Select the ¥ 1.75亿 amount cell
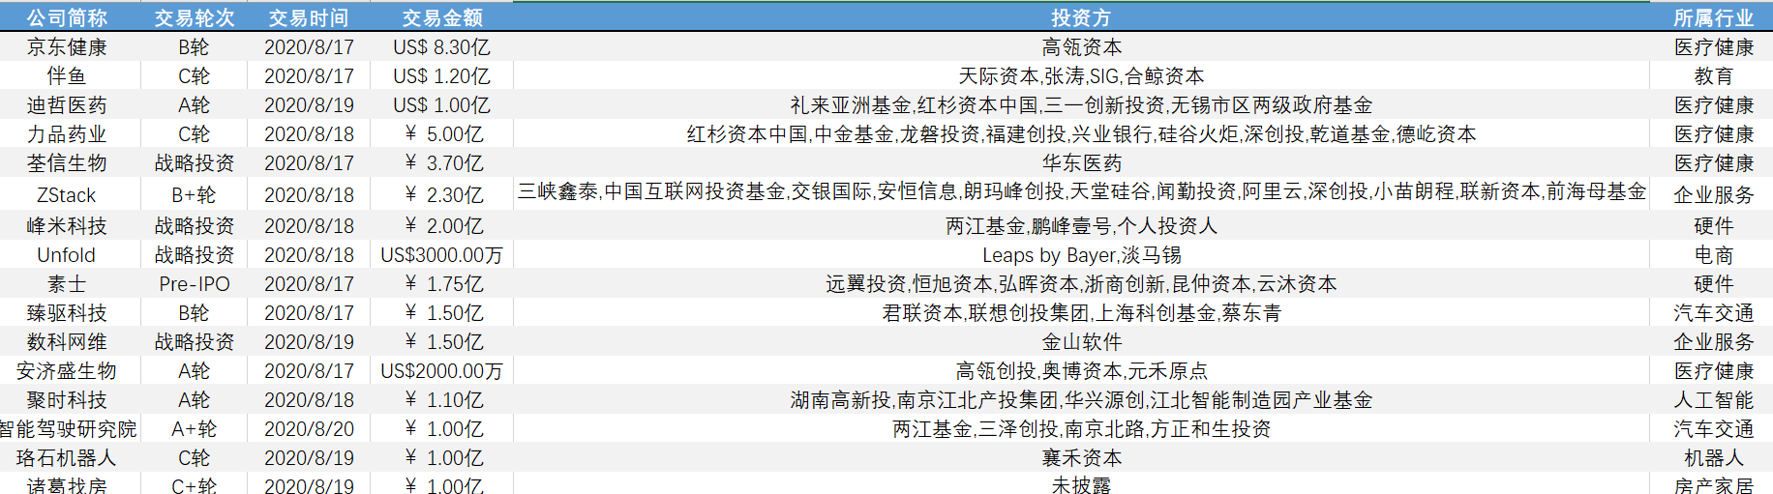The width and height of the screenshot is (1773, 494). (442, 283)
